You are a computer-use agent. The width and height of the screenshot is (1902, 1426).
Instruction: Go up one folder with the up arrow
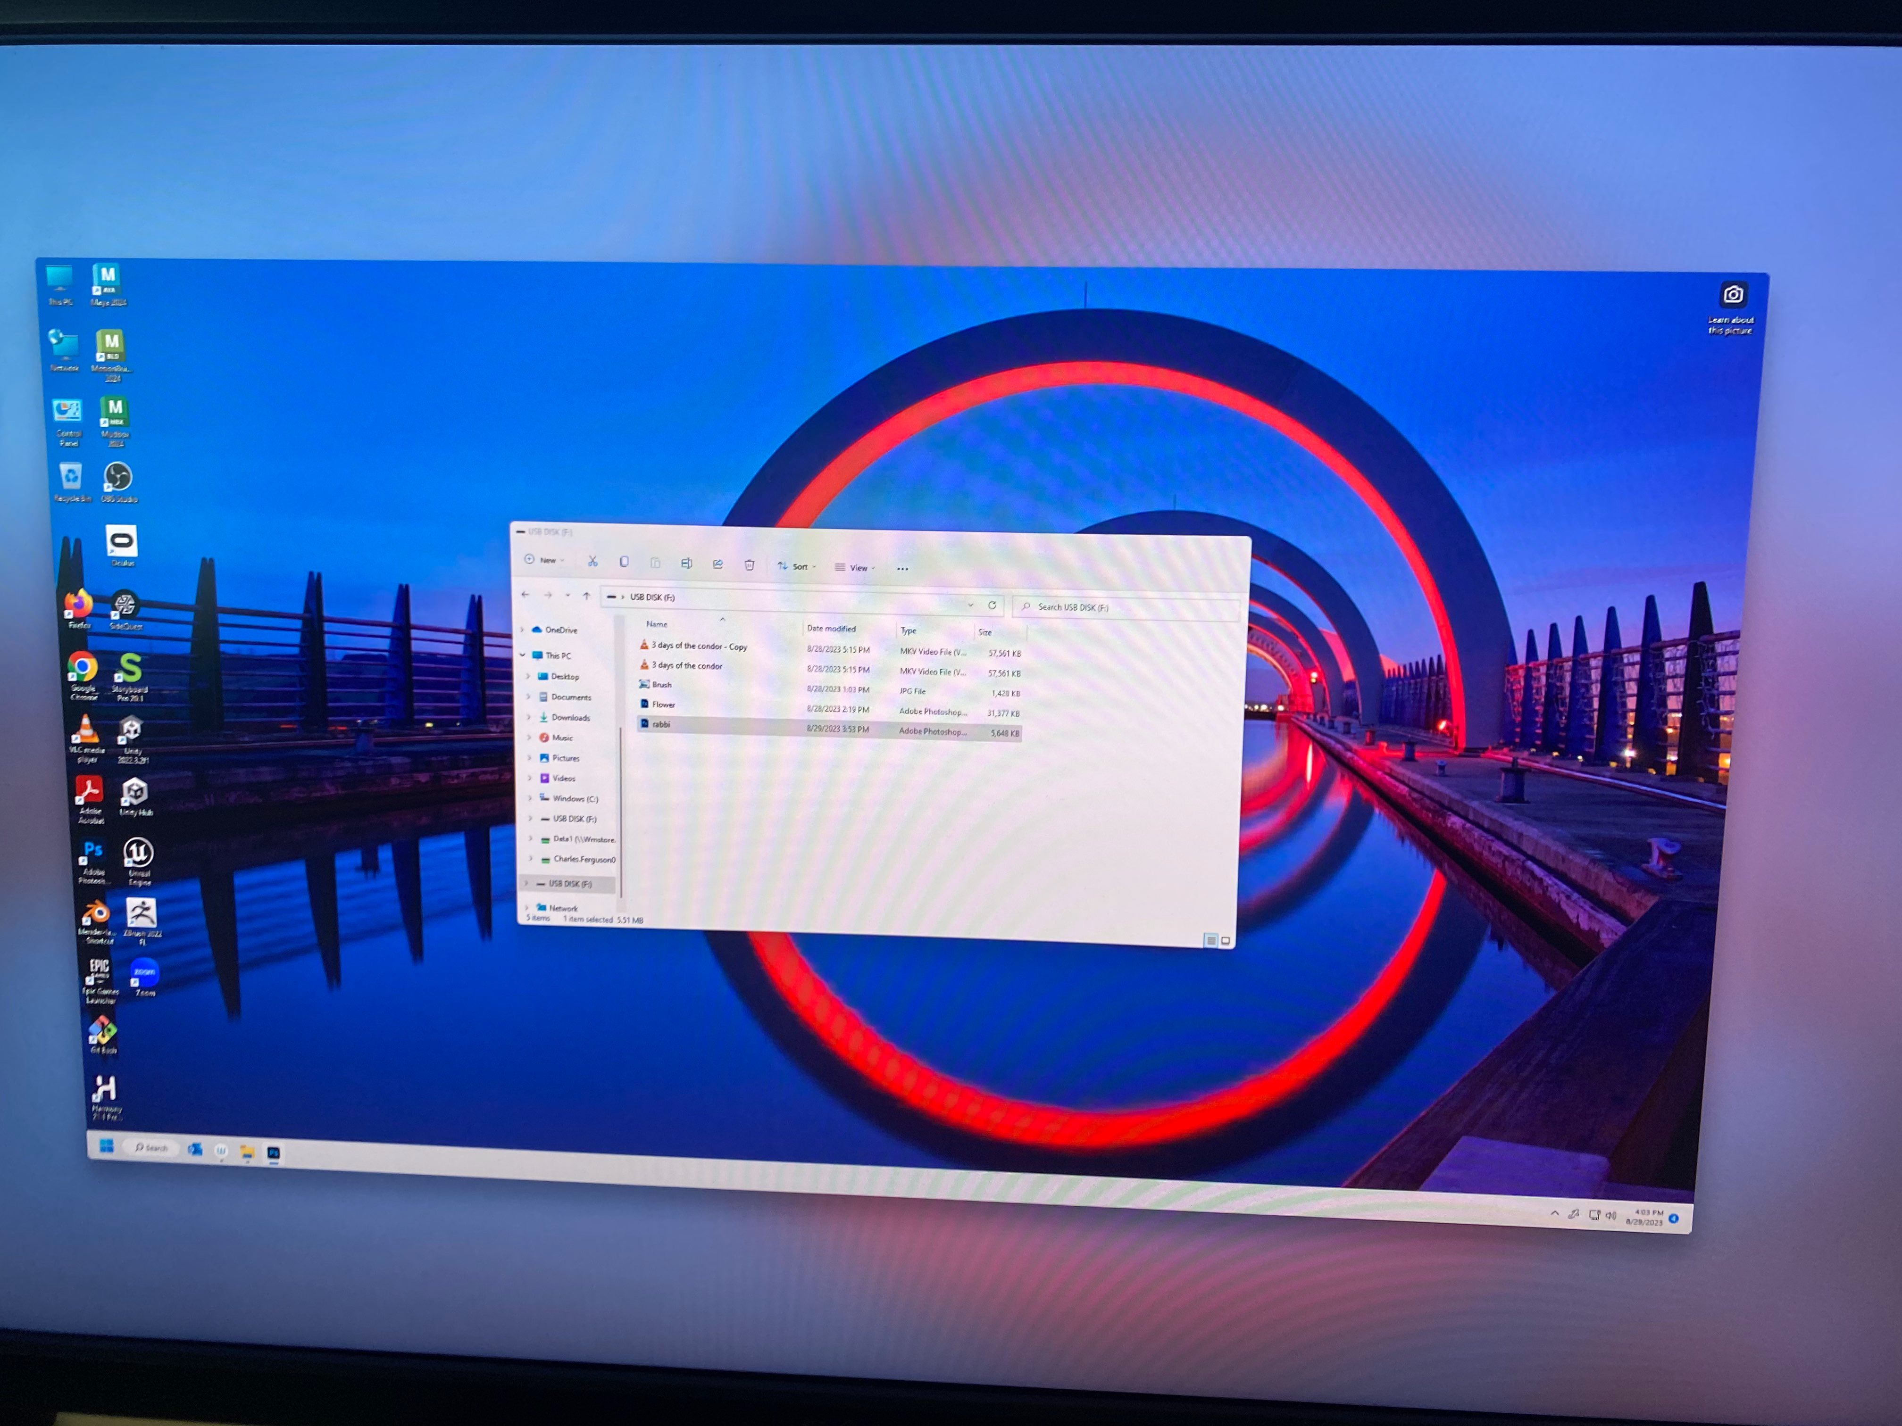pyautogui.click(x=586, y=595)
